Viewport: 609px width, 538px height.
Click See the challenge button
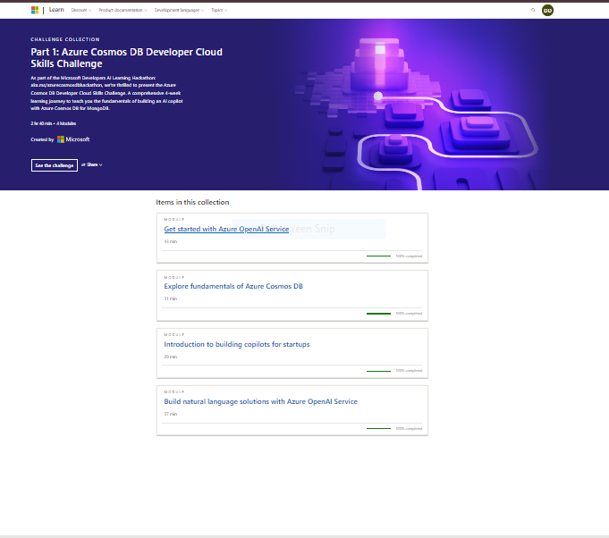(x=55, y=165)
